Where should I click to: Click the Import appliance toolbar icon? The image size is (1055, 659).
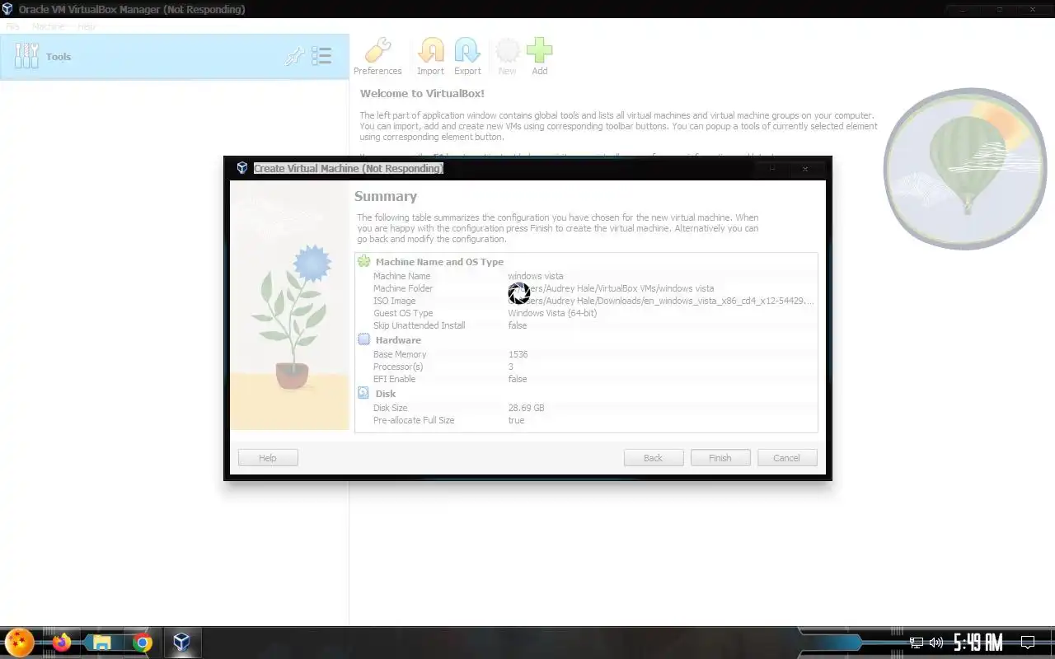[430, 56]
